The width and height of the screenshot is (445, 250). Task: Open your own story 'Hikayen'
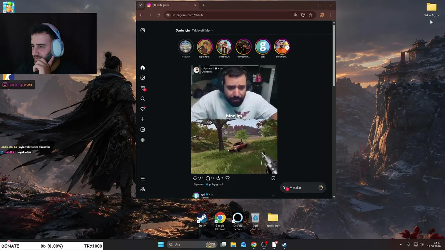186,47
